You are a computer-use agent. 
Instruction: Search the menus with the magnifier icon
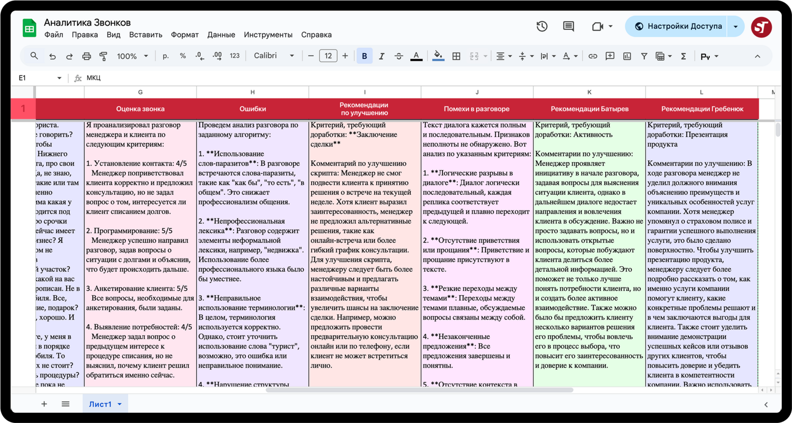(x=34, y=56)
